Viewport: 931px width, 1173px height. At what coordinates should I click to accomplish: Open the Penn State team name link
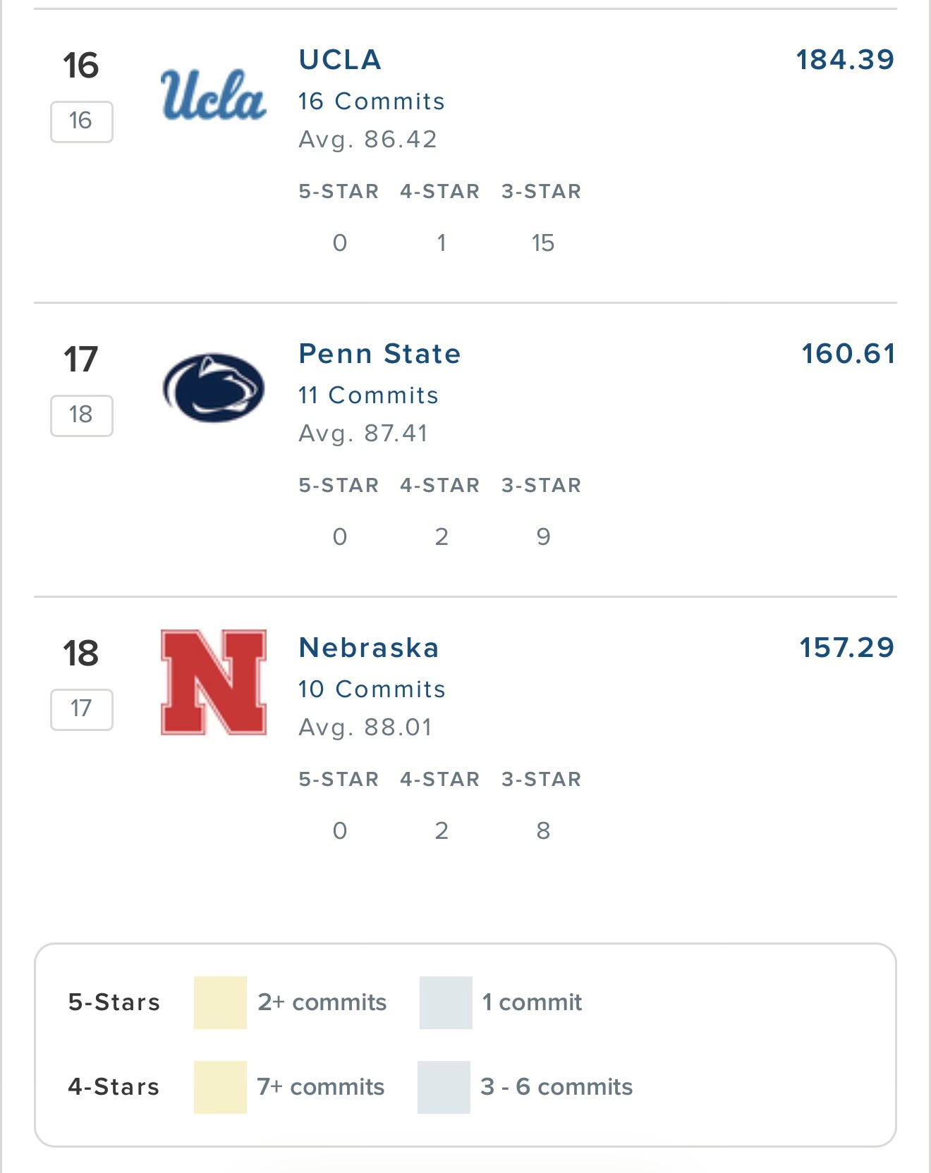point(379,354)
